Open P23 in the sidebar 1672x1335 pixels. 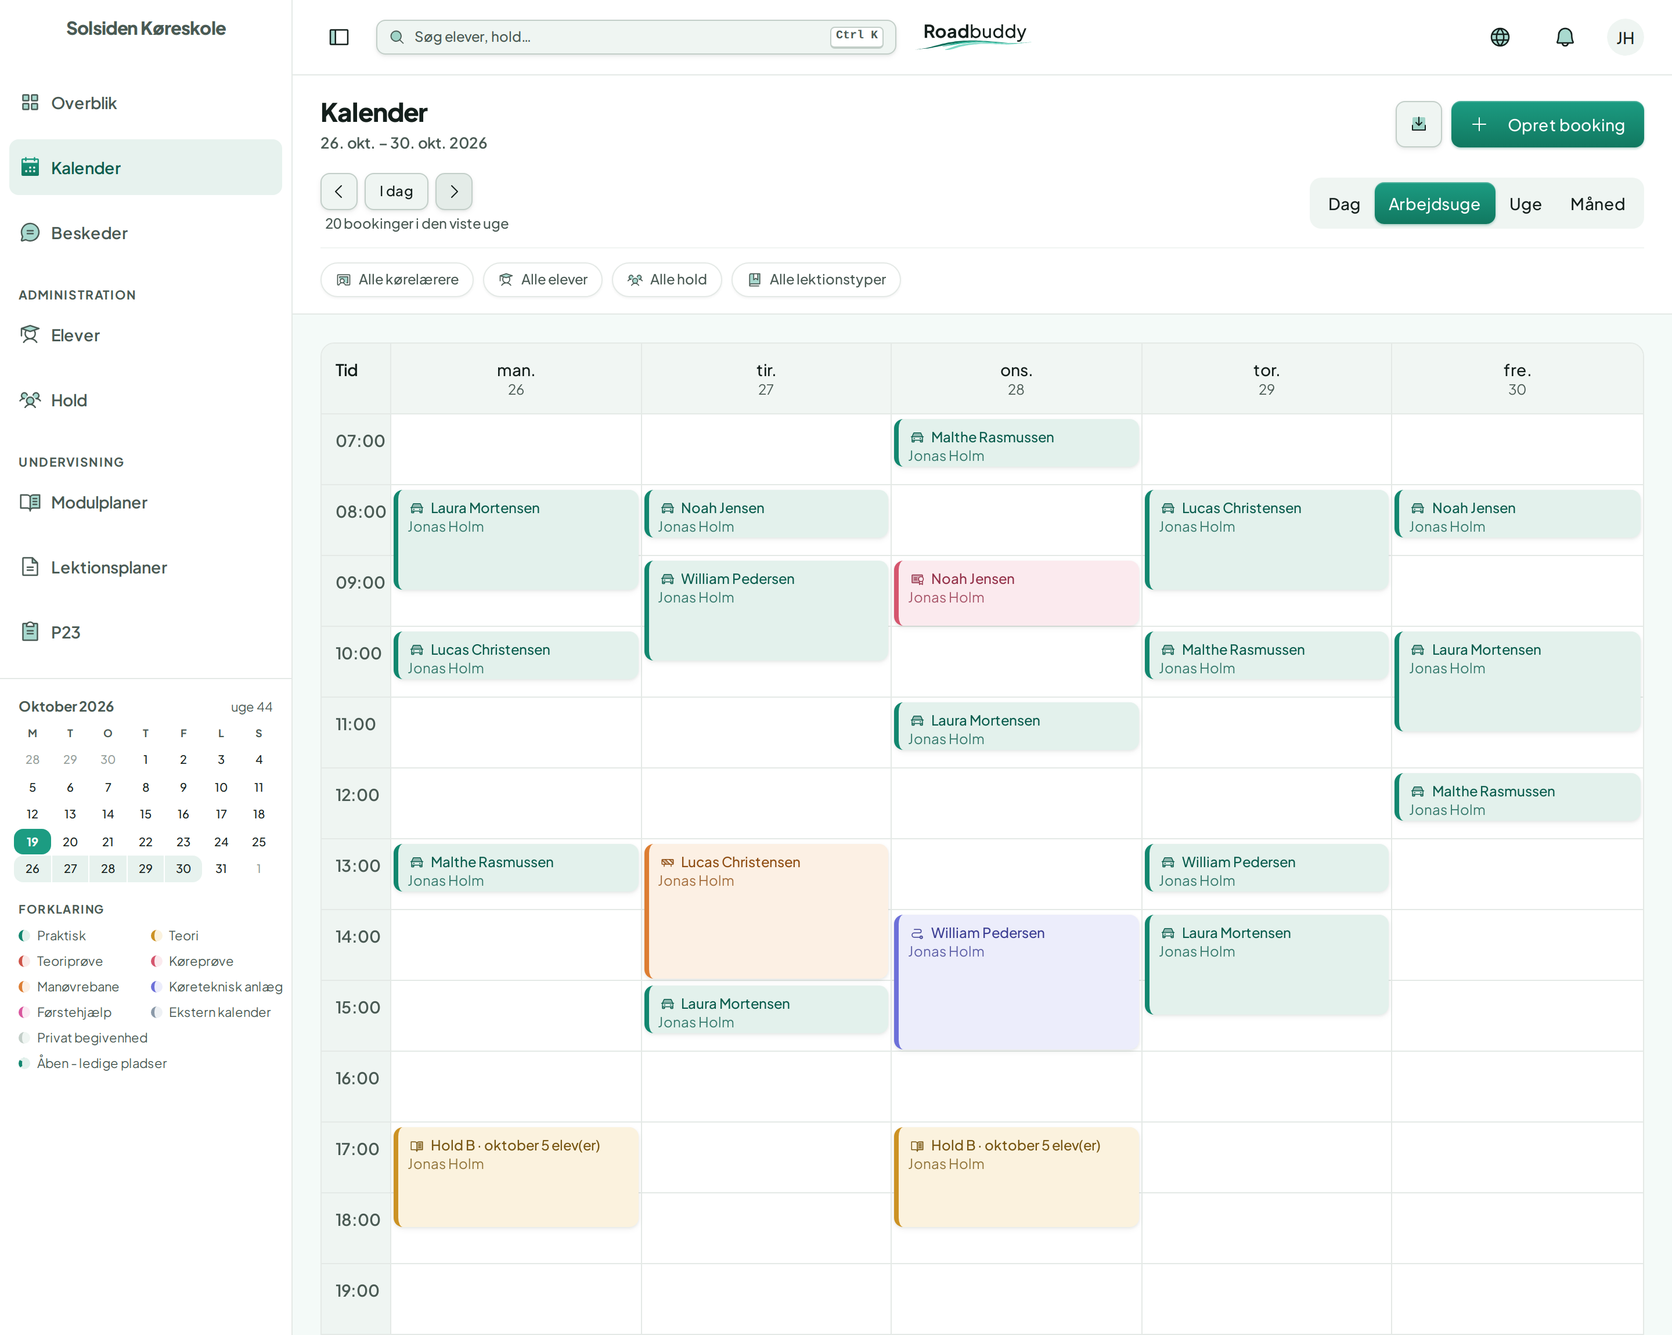146,633
